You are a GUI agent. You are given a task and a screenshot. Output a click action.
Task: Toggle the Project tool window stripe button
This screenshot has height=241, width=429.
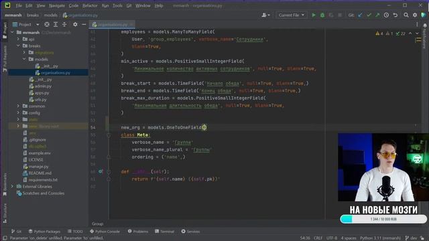tap(5, 31)
